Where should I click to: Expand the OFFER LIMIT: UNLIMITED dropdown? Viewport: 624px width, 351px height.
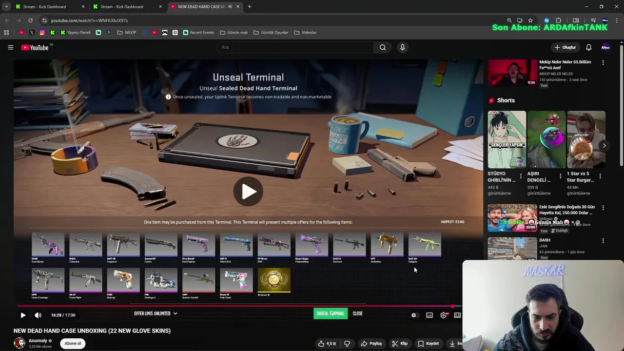[156, 313]
